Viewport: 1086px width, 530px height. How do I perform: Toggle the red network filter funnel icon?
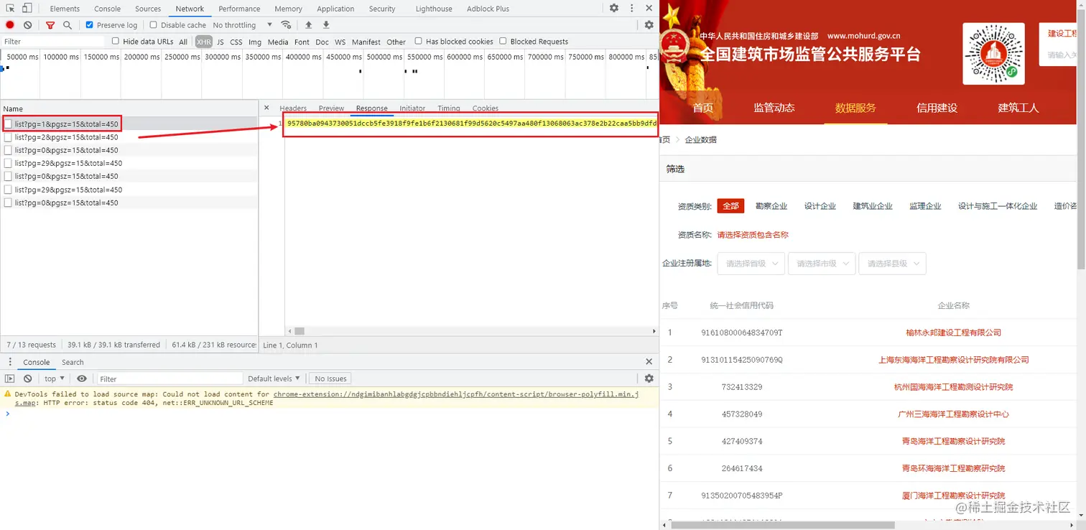coord(50,24)
